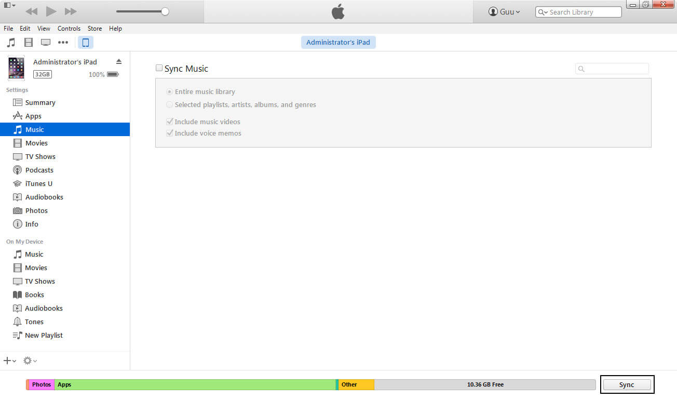Click the 32GB capacity label

[43, 74]
